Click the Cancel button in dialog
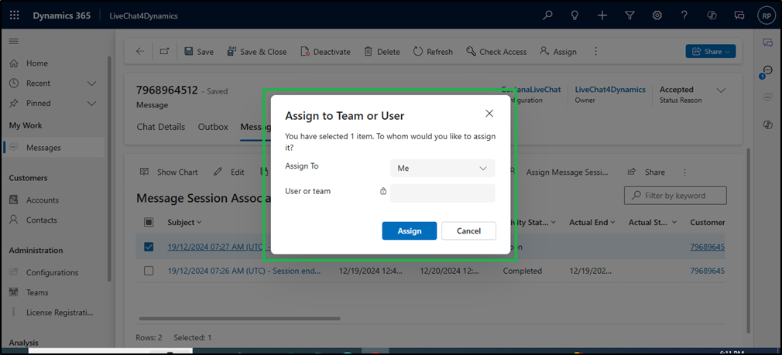Viewport: 782px width, 355px height. [468, 230]
